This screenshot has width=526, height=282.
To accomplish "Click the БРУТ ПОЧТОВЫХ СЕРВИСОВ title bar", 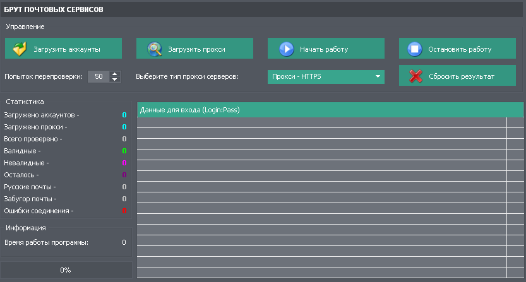I will pos(263,9).
